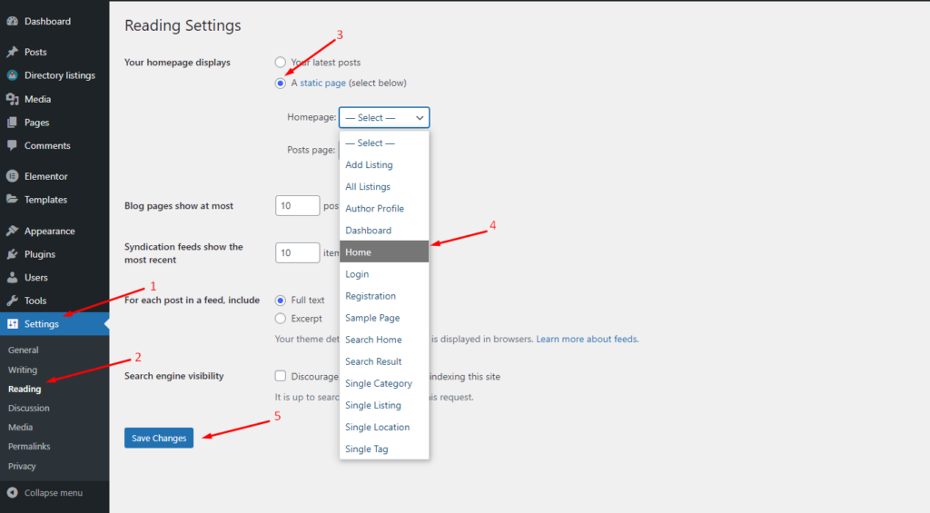Viewport: 930px width, 513px height.
Task: Enable the search engine visibility checkbox
Action: 281,377
